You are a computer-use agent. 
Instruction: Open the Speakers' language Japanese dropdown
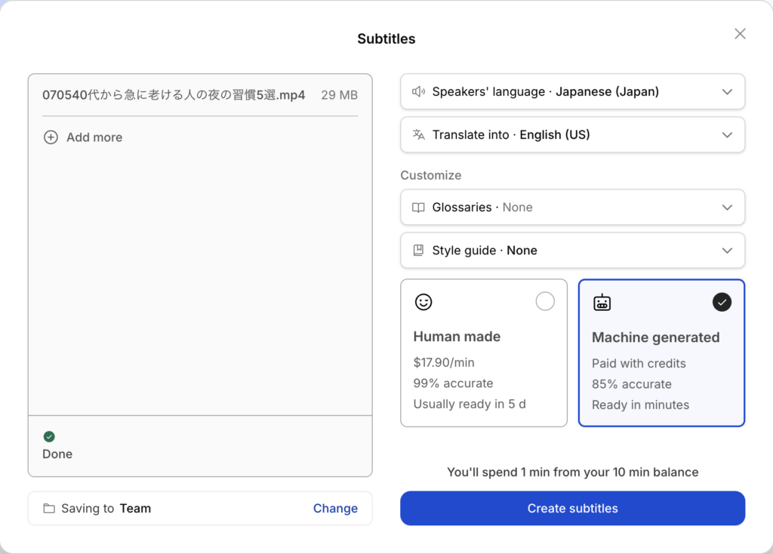pos(572,91)
